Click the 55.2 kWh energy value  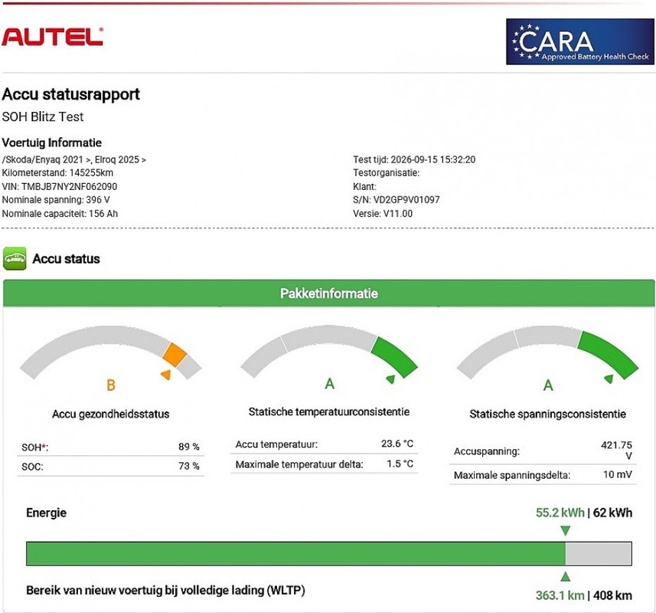560,513
